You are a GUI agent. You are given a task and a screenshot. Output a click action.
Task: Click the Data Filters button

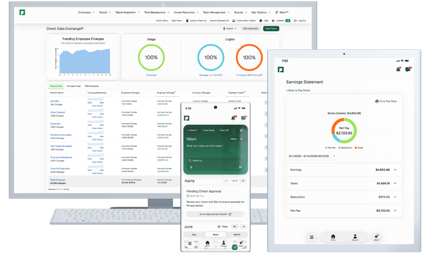pyautogui.click(x=271, y=29)
